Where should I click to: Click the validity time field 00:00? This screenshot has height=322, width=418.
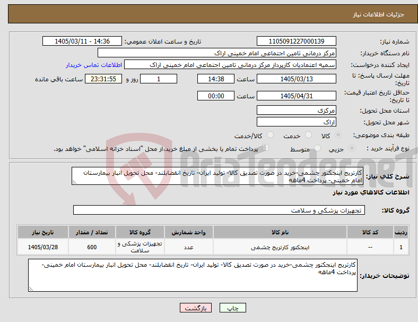tap(216, 96)
